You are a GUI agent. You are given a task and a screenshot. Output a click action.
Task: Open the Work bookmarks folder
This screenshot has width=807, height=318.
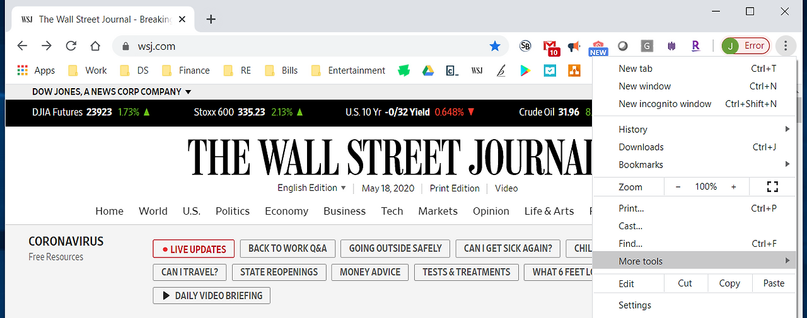(x=88, y=71)
